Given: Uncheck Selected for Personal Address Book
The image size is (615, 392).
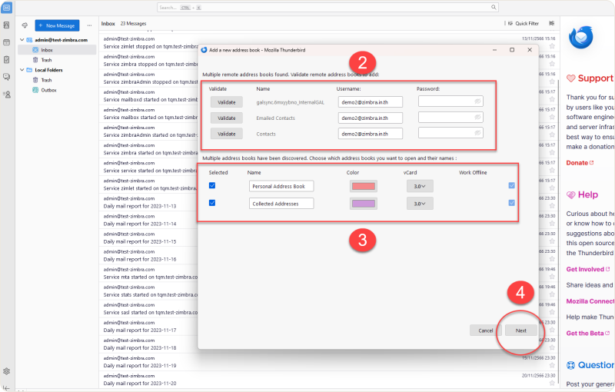Looking at the screenshot, I should coord(212,185).
